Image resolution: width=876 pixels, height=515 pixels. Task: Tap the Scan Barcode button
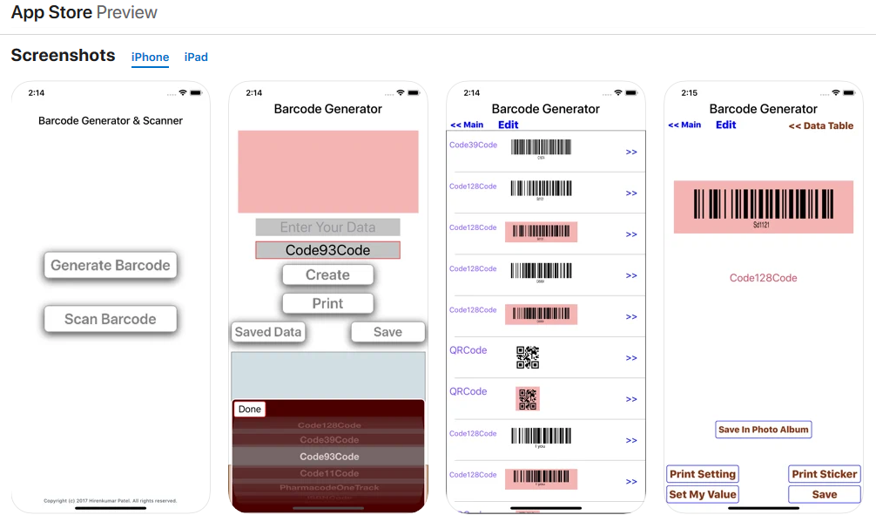pyautogui.click(x=111, y=319)
